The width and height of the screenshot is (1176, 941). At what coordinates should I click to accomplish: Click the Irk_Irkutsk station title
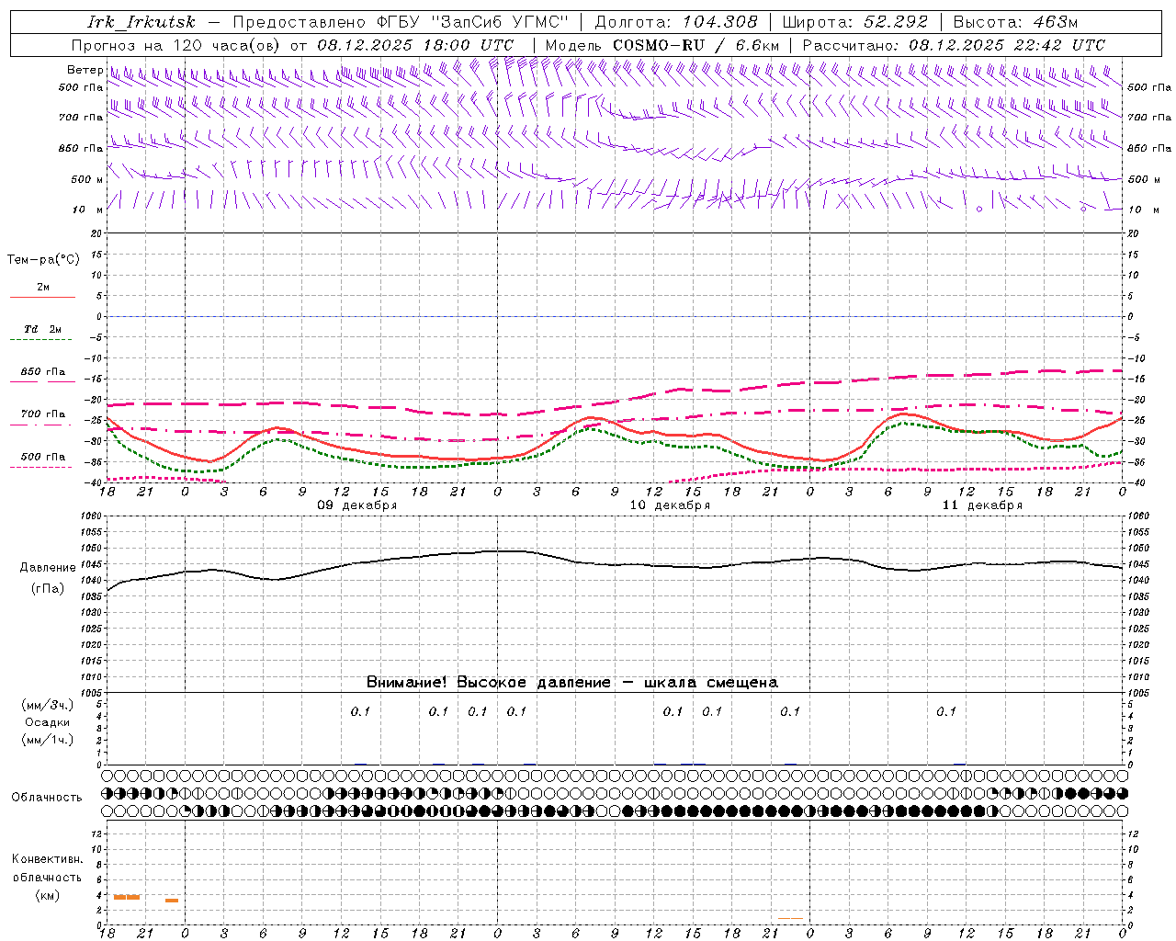point(141,22)
